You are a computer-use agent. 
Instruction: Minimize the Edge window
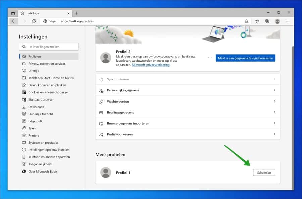coord(268,12)
